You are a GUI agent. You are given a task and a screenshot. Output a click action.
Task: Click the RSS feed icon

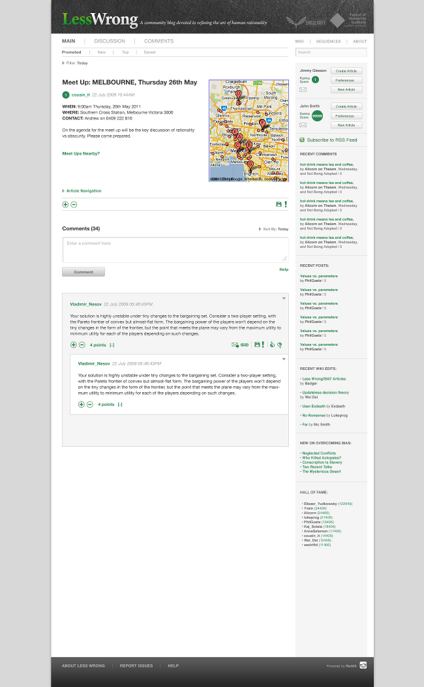coord(302,140)
